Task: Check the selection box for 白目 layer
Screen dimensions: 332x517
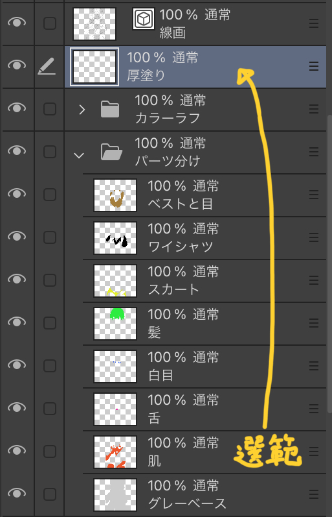Action: (x=50, y=366)
